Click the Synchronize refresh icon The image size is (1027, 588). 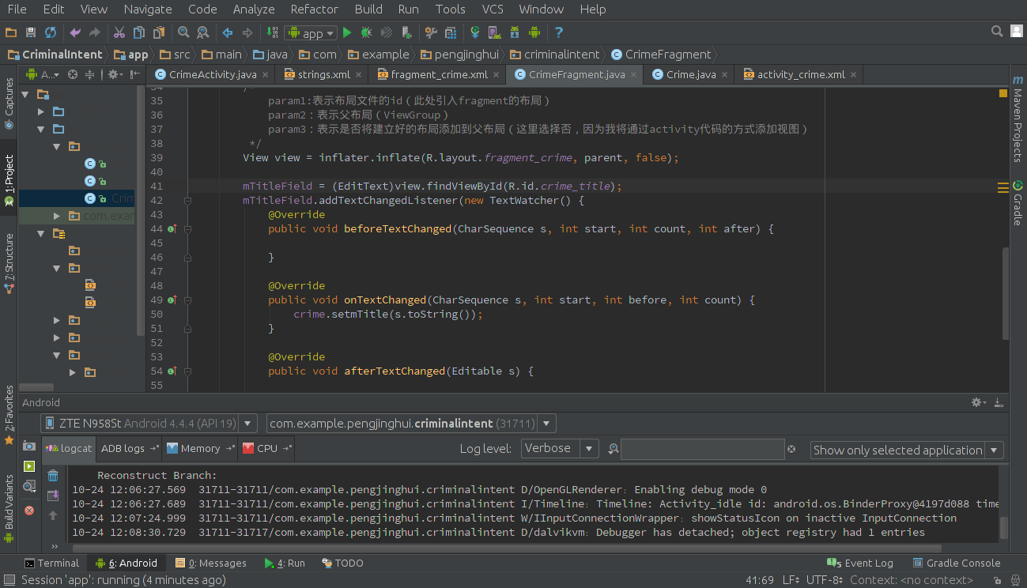pos(51,32)
